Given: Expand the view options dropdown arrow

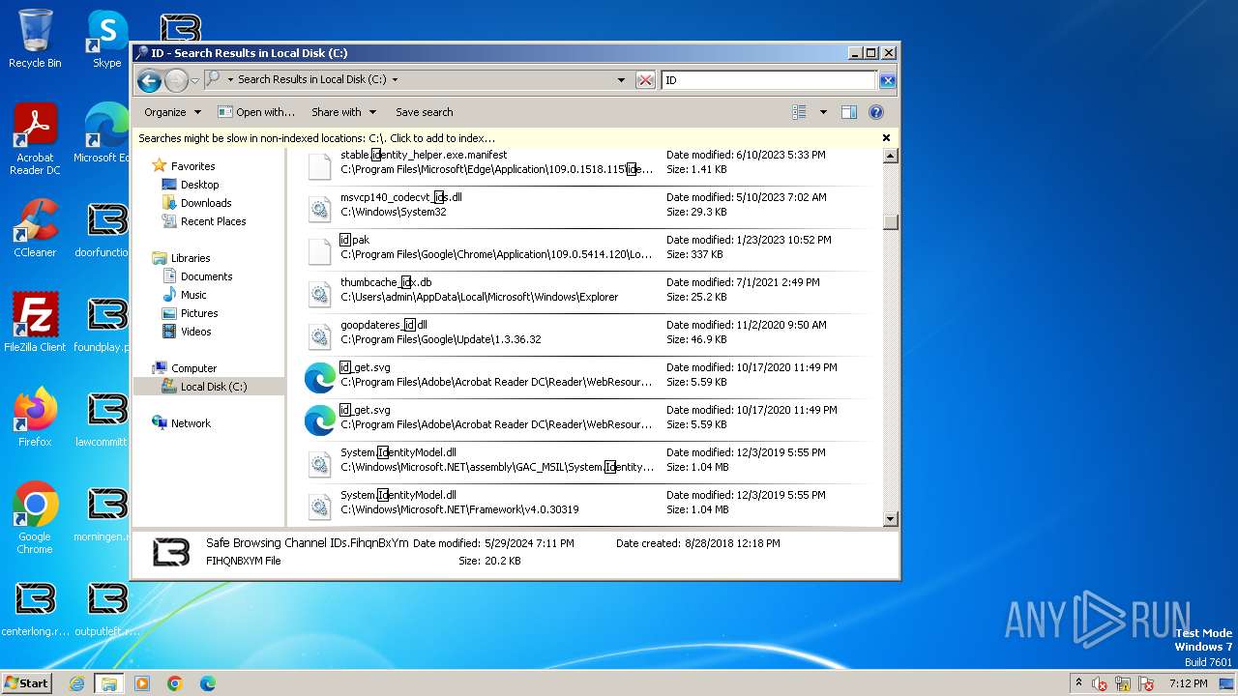Looking at the screenshot, I should 823,112.
